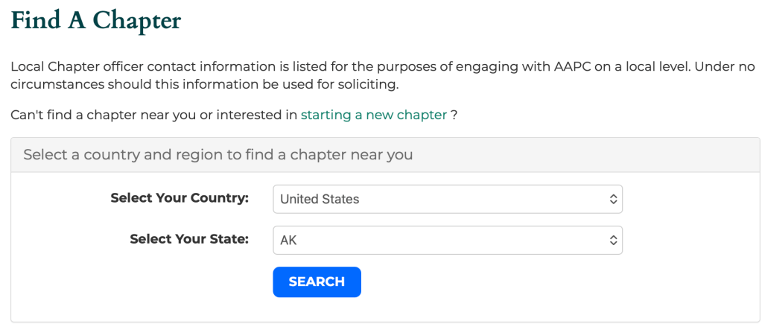Click the "United States" value in the country field

320,199
